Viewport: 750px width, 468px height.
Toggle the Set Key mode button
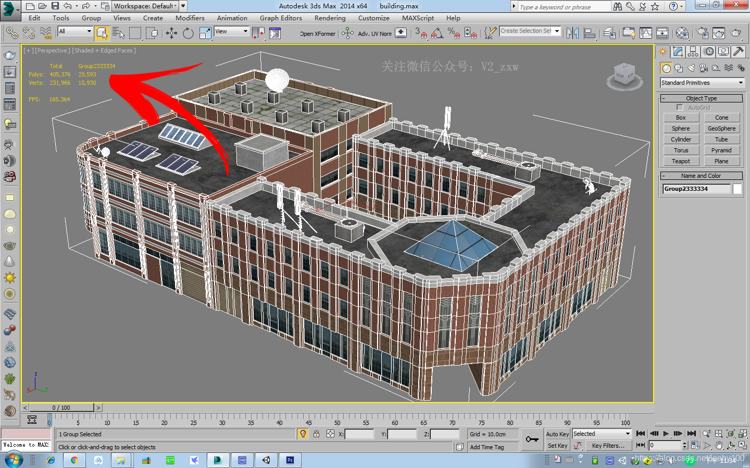(557, 446)
